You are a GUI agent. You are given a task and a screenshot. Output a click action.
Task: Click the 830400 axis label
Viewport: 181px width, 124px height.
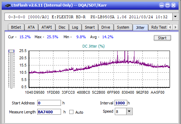pyautogui.click(x=128, y=92)
